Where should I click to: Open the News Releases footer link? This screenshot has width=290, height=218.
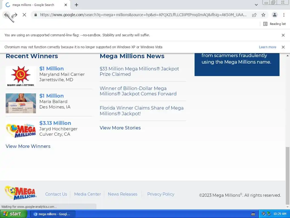[x=123, y=194]
